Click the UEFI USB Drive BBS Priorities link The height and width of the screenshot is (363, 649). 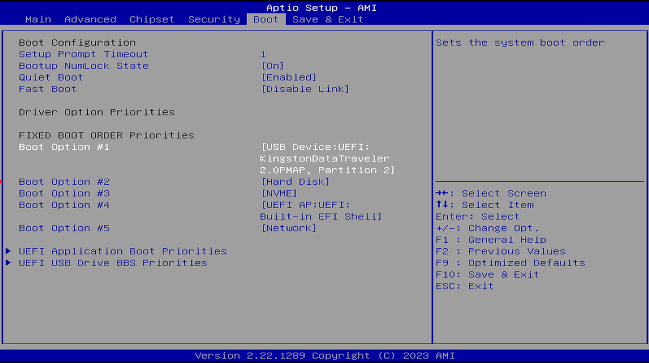(113, 263)
